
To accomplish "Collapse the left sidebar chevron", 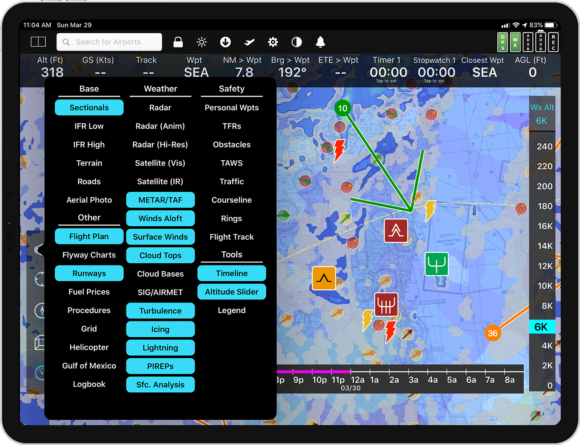I will tap(39, 250).
